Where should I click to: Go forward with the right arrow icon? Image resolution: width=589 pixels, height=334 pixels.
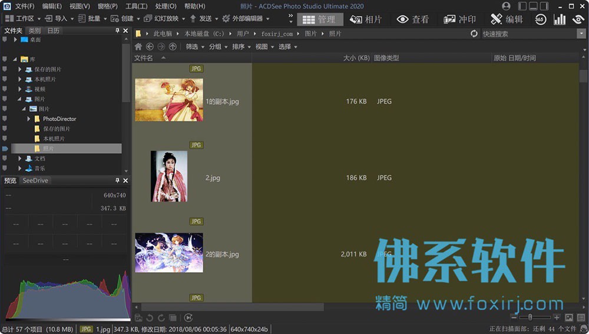pyautogui.click(x=161, y=47)
